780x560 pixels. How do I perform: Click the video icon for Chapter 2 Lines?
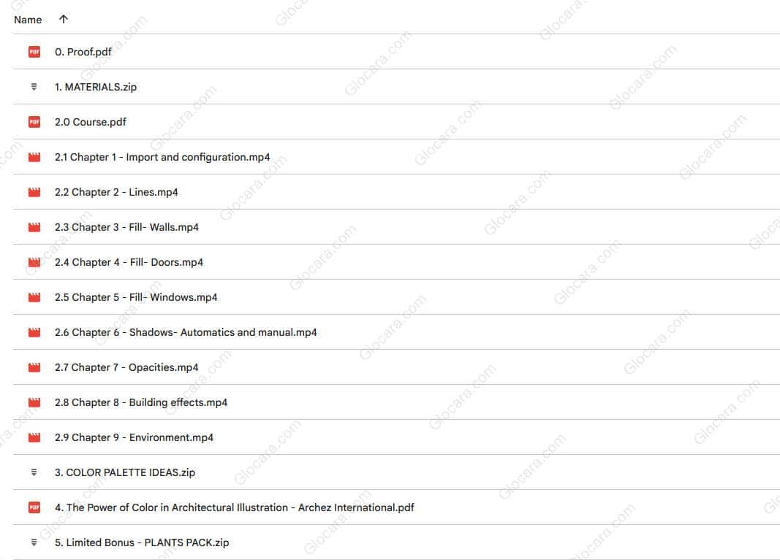tap(34, 192)
